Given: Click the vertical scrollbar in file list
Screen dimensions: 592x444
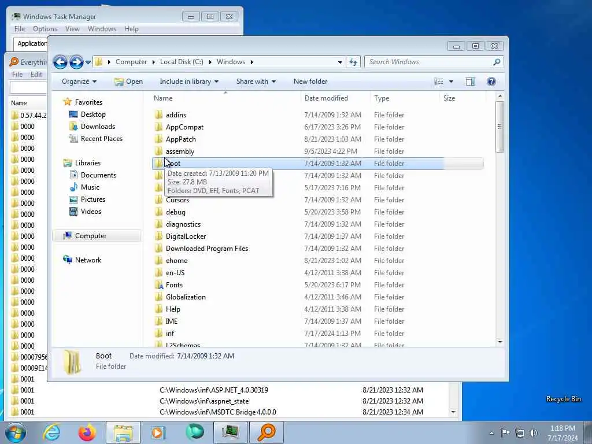Looking at the screenshot, I should [x=500, y=127].
